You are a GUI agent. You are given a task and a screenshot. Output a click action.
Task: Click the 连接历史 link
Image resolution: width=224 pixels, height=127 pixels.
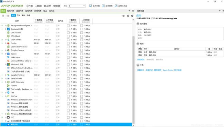(x=149, y=70)
